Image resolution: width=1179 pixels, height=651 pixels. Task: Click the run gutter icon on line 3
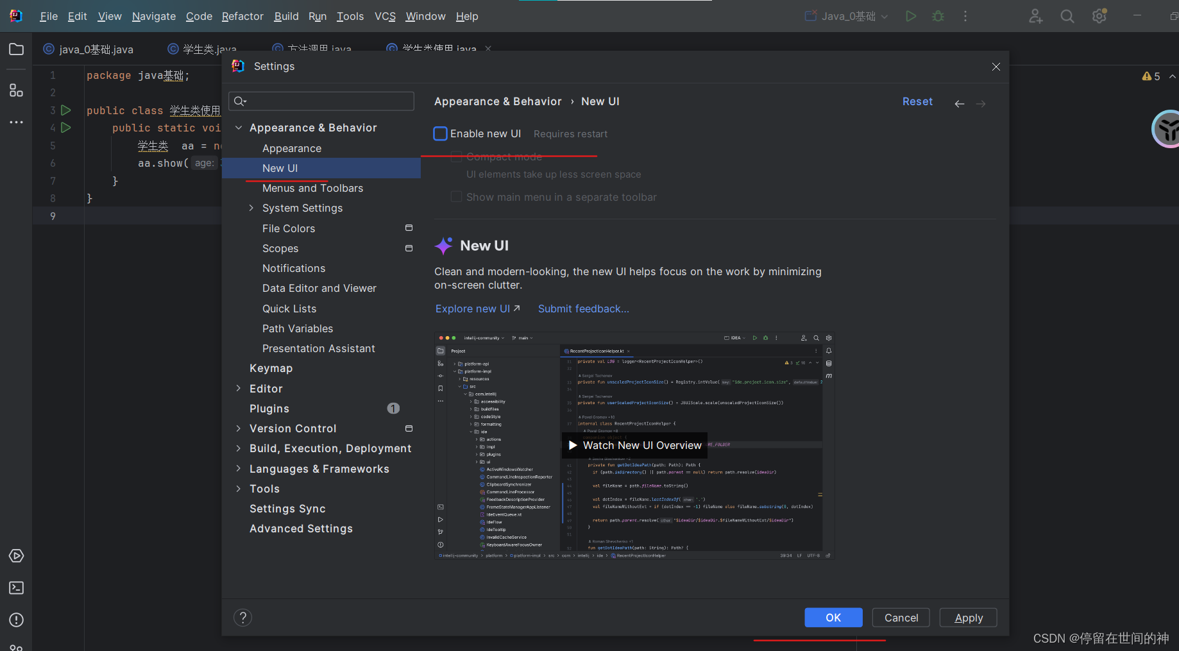click(x=65, y=110)
